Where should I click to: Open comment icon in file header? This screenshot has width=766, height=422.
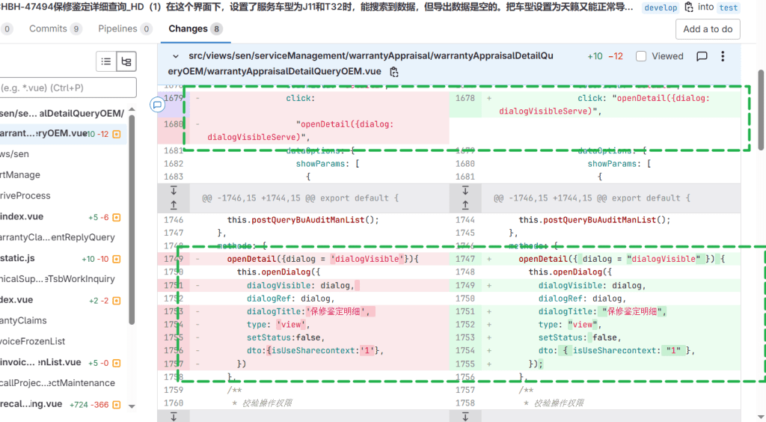(x=702, y=56)
